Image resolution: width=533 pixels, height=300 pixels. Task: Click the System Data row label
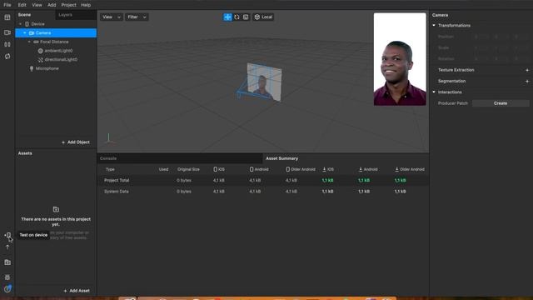click(x=117, y=192)
